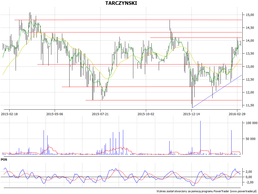Click the 13,50 price axis label
Screen dimensions: 258x194
(250, 54)
